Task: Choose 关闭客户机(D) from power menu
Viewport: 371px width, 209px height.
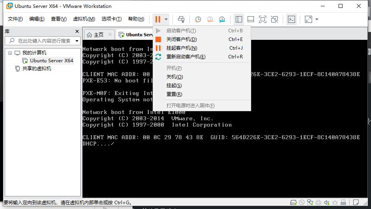Action: click(202, 39)
